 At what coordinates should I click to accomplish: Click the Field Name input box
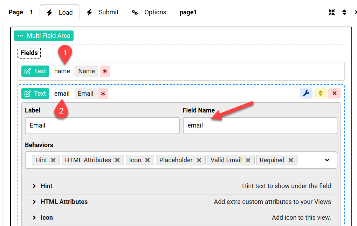(x=260, y=125)
